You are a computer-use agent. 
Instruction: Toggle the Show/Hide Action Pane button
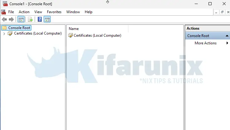click(47, 19)
